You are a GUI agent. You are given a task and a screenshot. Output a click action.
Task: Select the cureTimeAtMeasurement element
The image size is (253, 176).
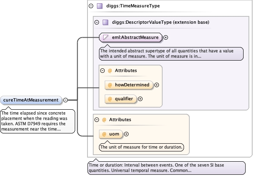31,100
